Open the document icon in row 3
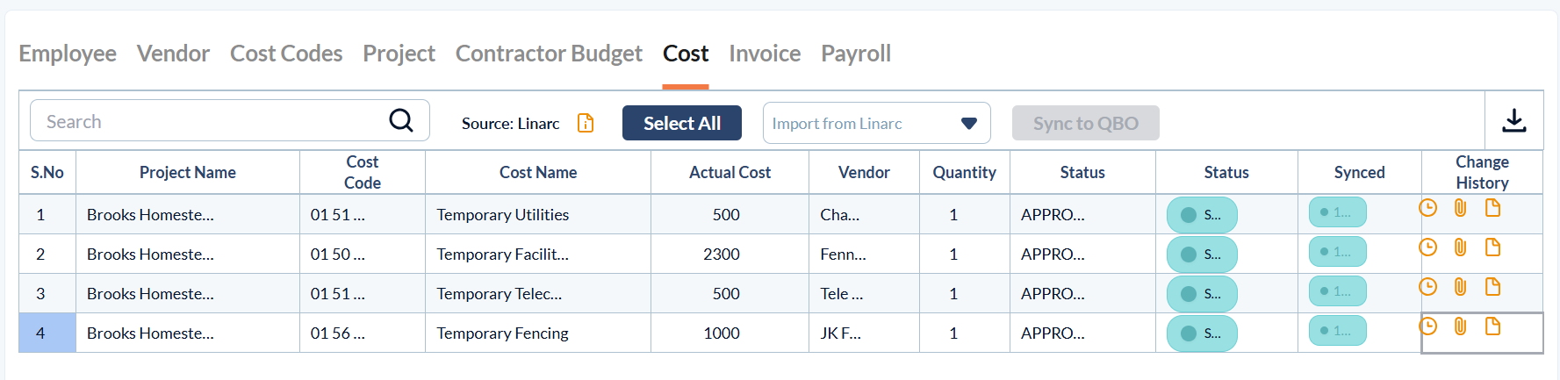The image size is (1560, 380). (x=1492, y=287)
